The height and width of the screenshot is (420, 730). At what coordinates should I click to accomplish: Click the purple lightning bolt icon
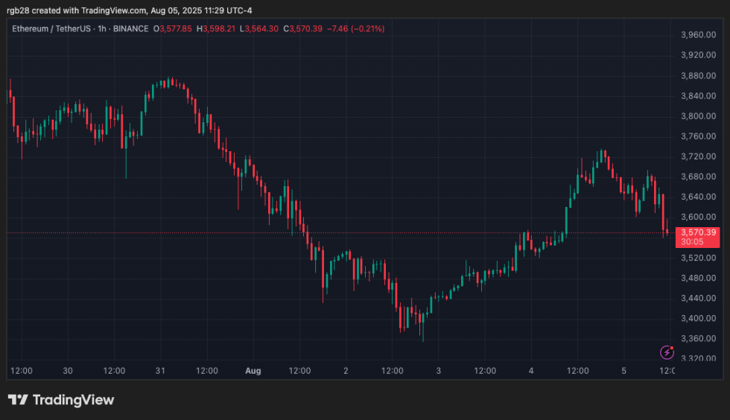click(667, 351)
